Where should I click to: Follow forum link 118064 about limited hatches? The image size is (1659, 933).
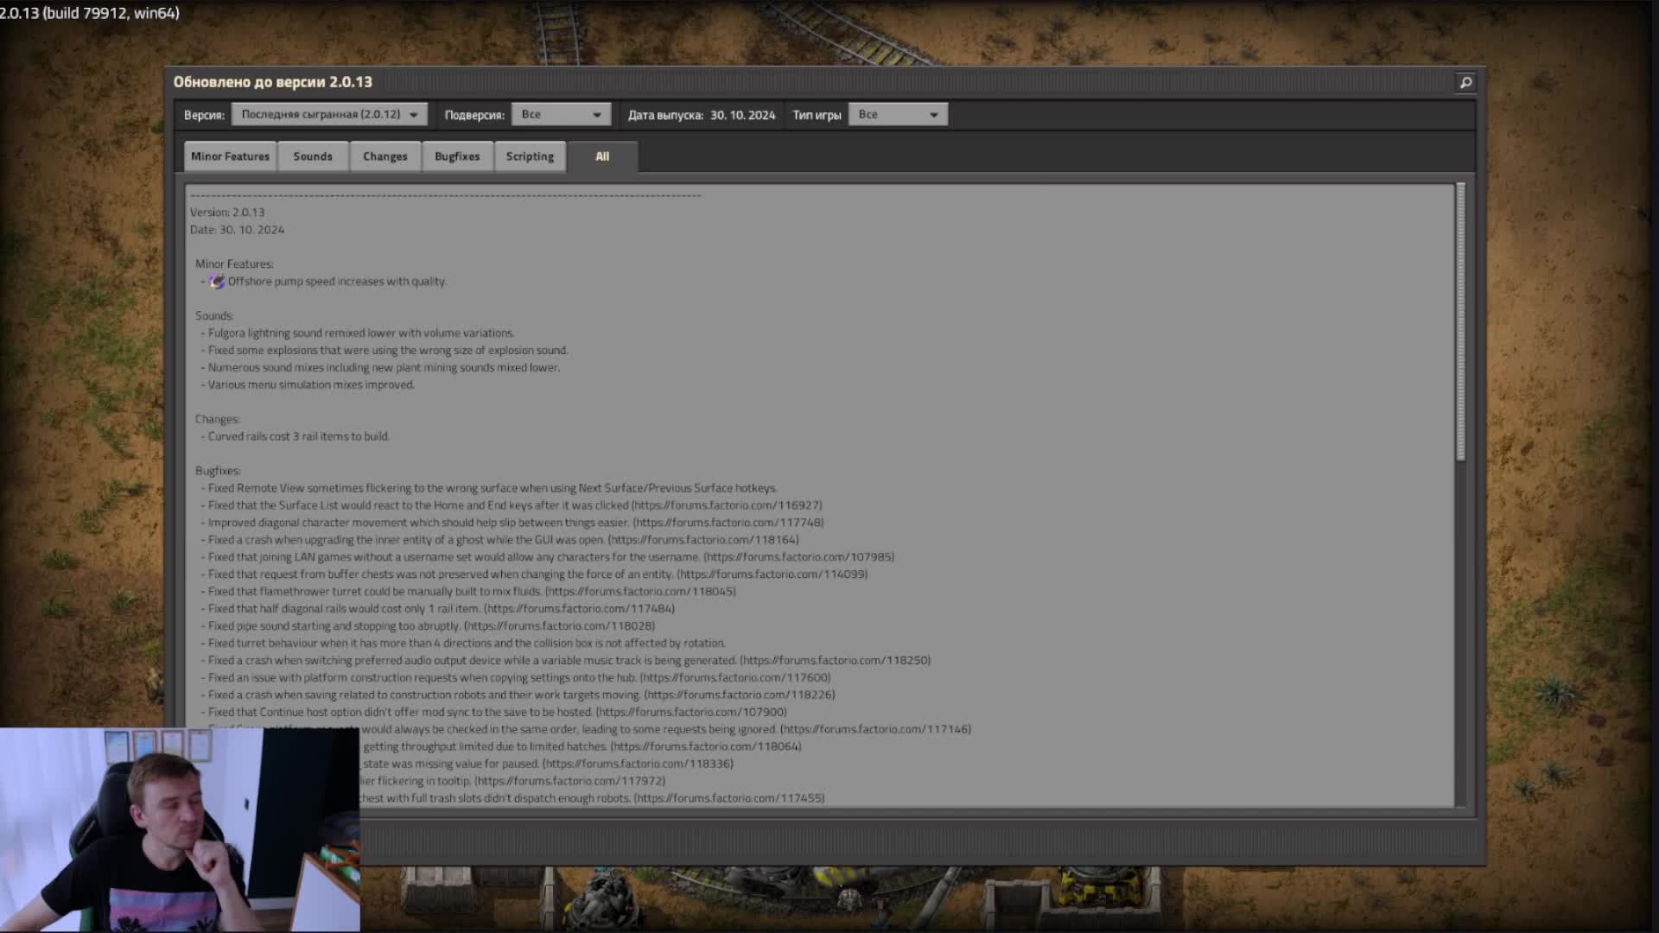706,747
